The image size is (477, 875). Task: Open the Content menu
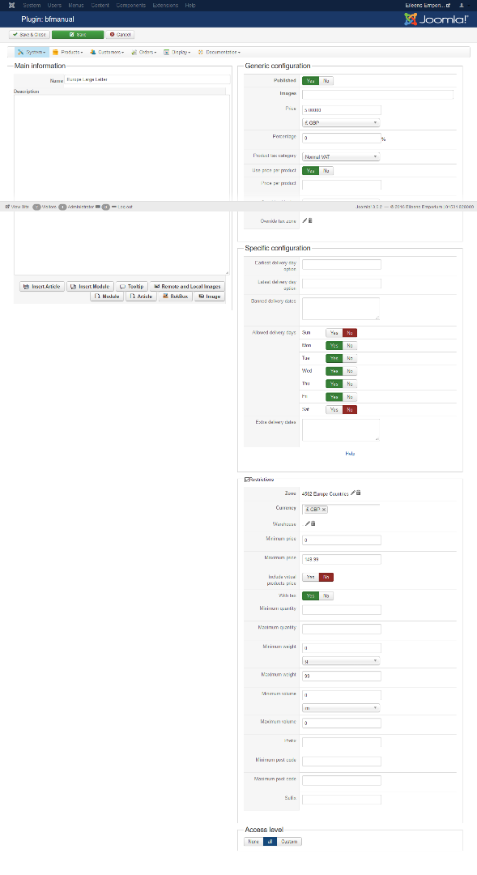tap(100, 5)
